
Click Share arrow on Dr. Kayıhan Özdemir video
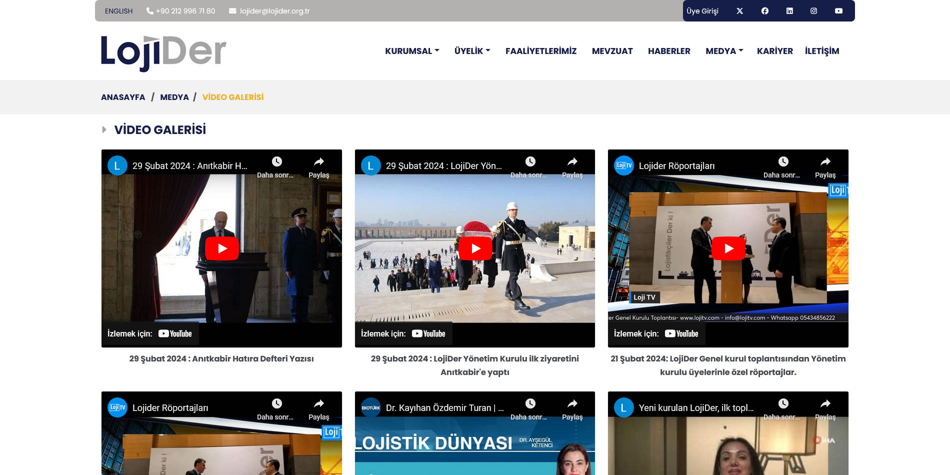pyautogui.click(x=572, y=403)
